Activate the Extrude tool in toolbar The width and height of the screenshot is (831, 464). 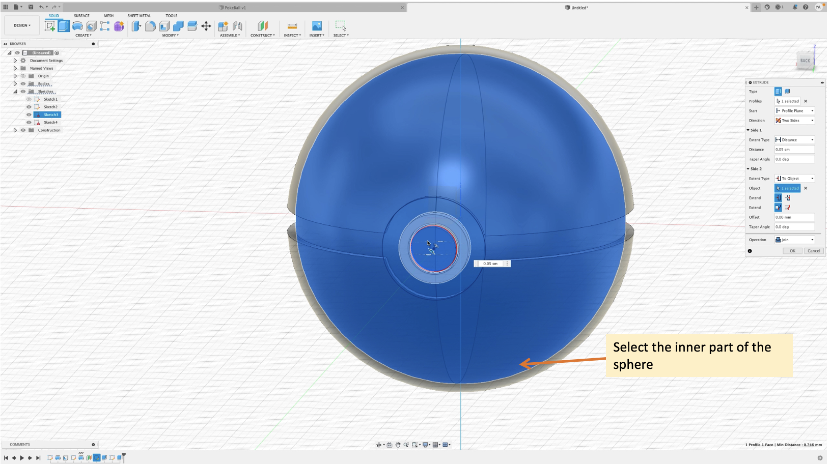pos(64,26)
